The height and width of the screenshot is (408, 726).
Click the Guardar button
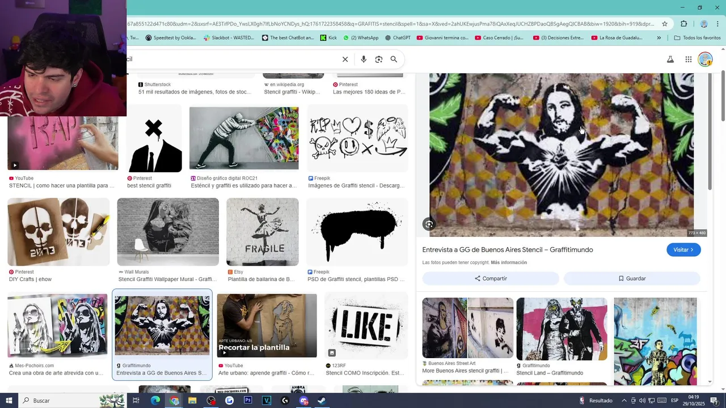pos(632,278)
